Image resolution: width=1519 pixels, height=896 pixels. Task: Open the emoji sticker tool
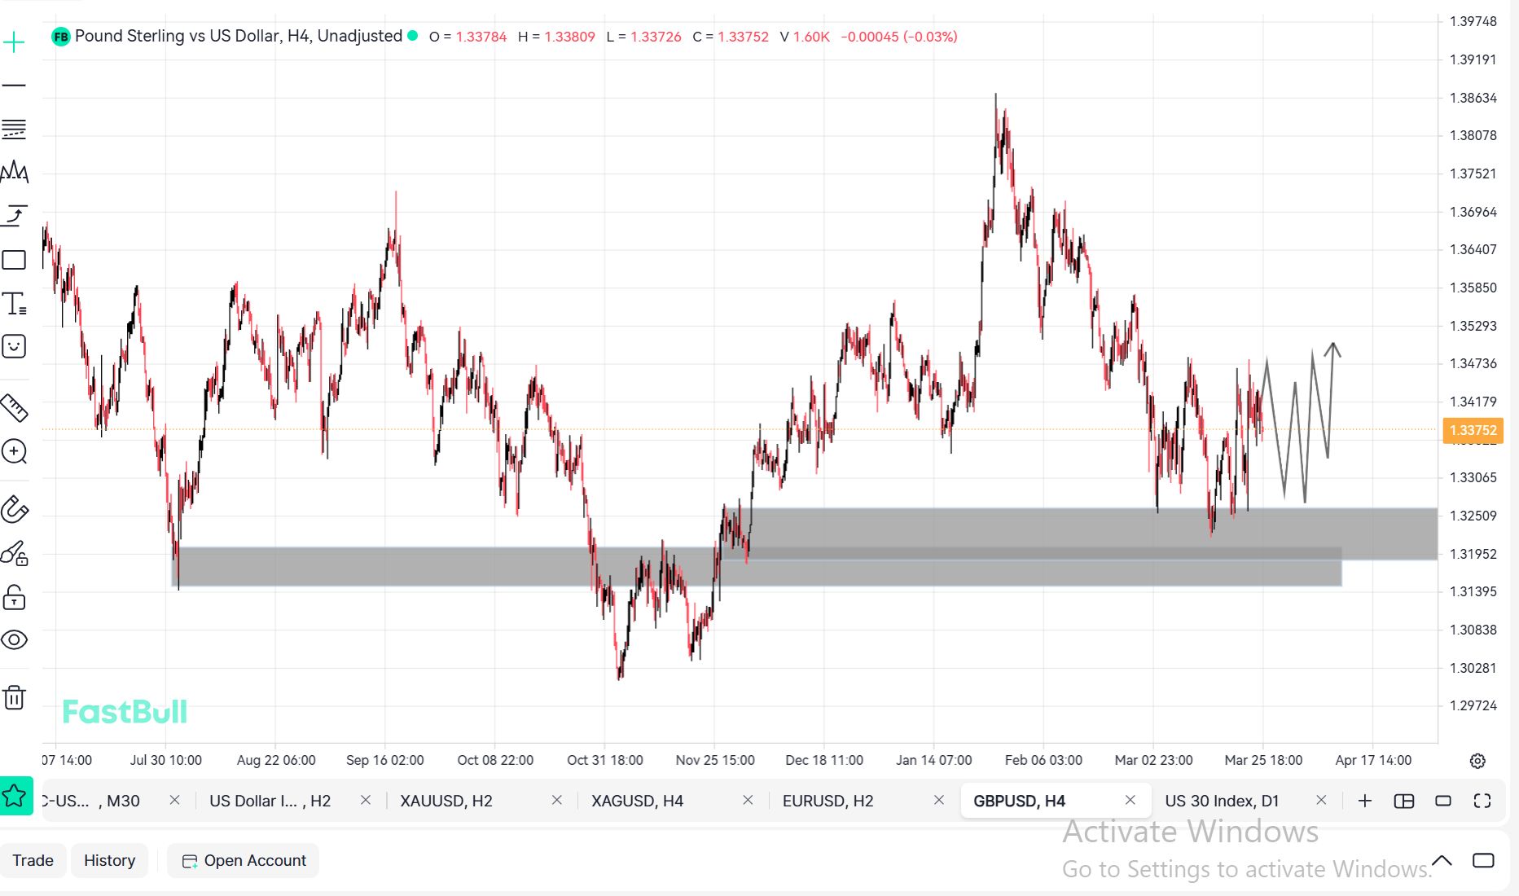point(15,347)
